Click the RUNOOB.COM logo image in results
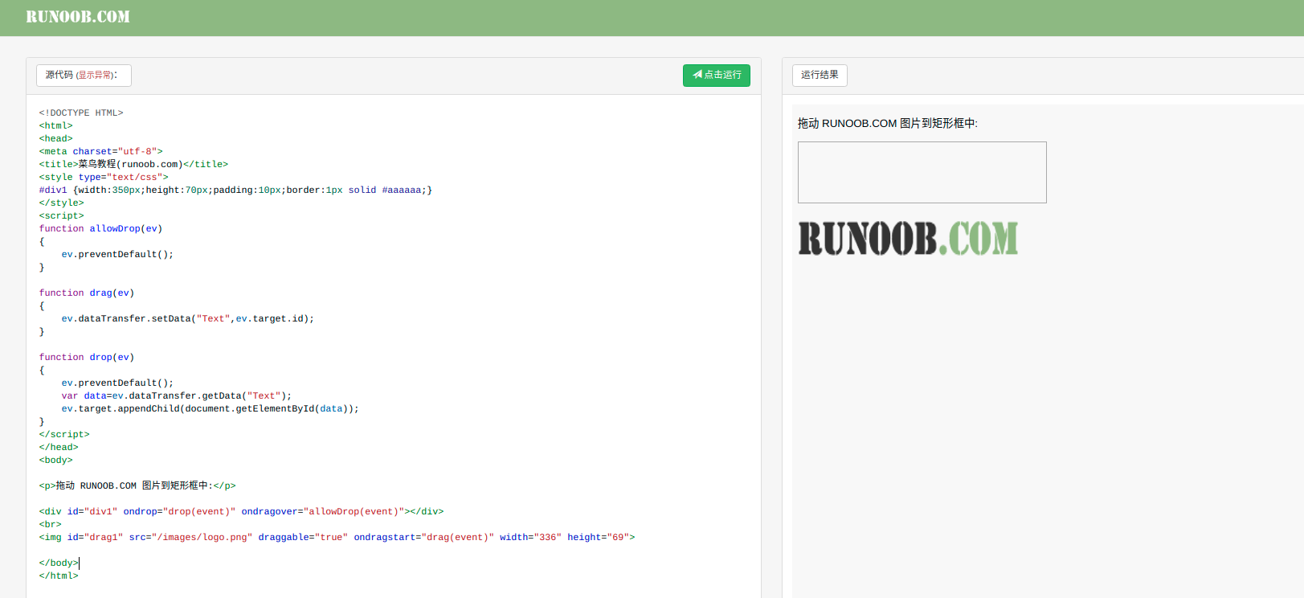The height and width of the screenshot is (598, 1304). point(908,238)
